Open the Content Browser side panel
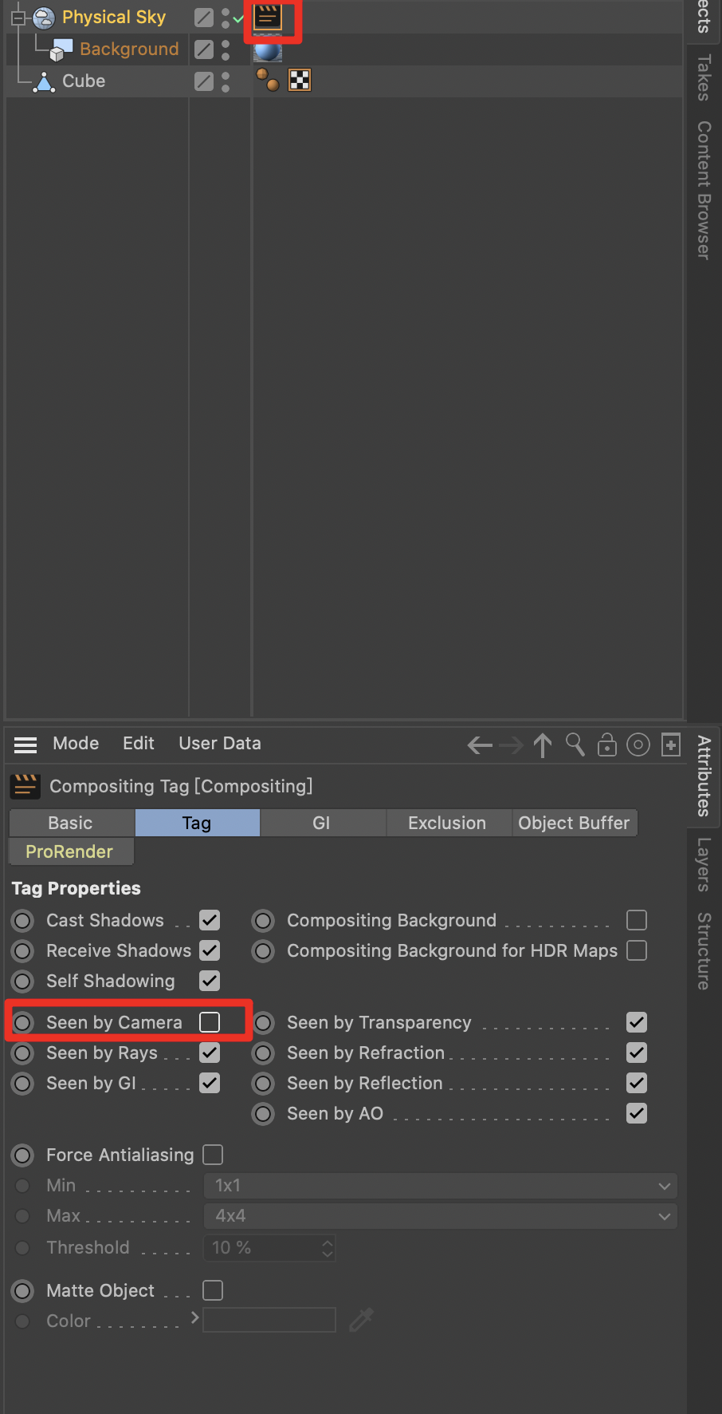The height and width of the screenshot is (1414, 722). tap(703, 190)
